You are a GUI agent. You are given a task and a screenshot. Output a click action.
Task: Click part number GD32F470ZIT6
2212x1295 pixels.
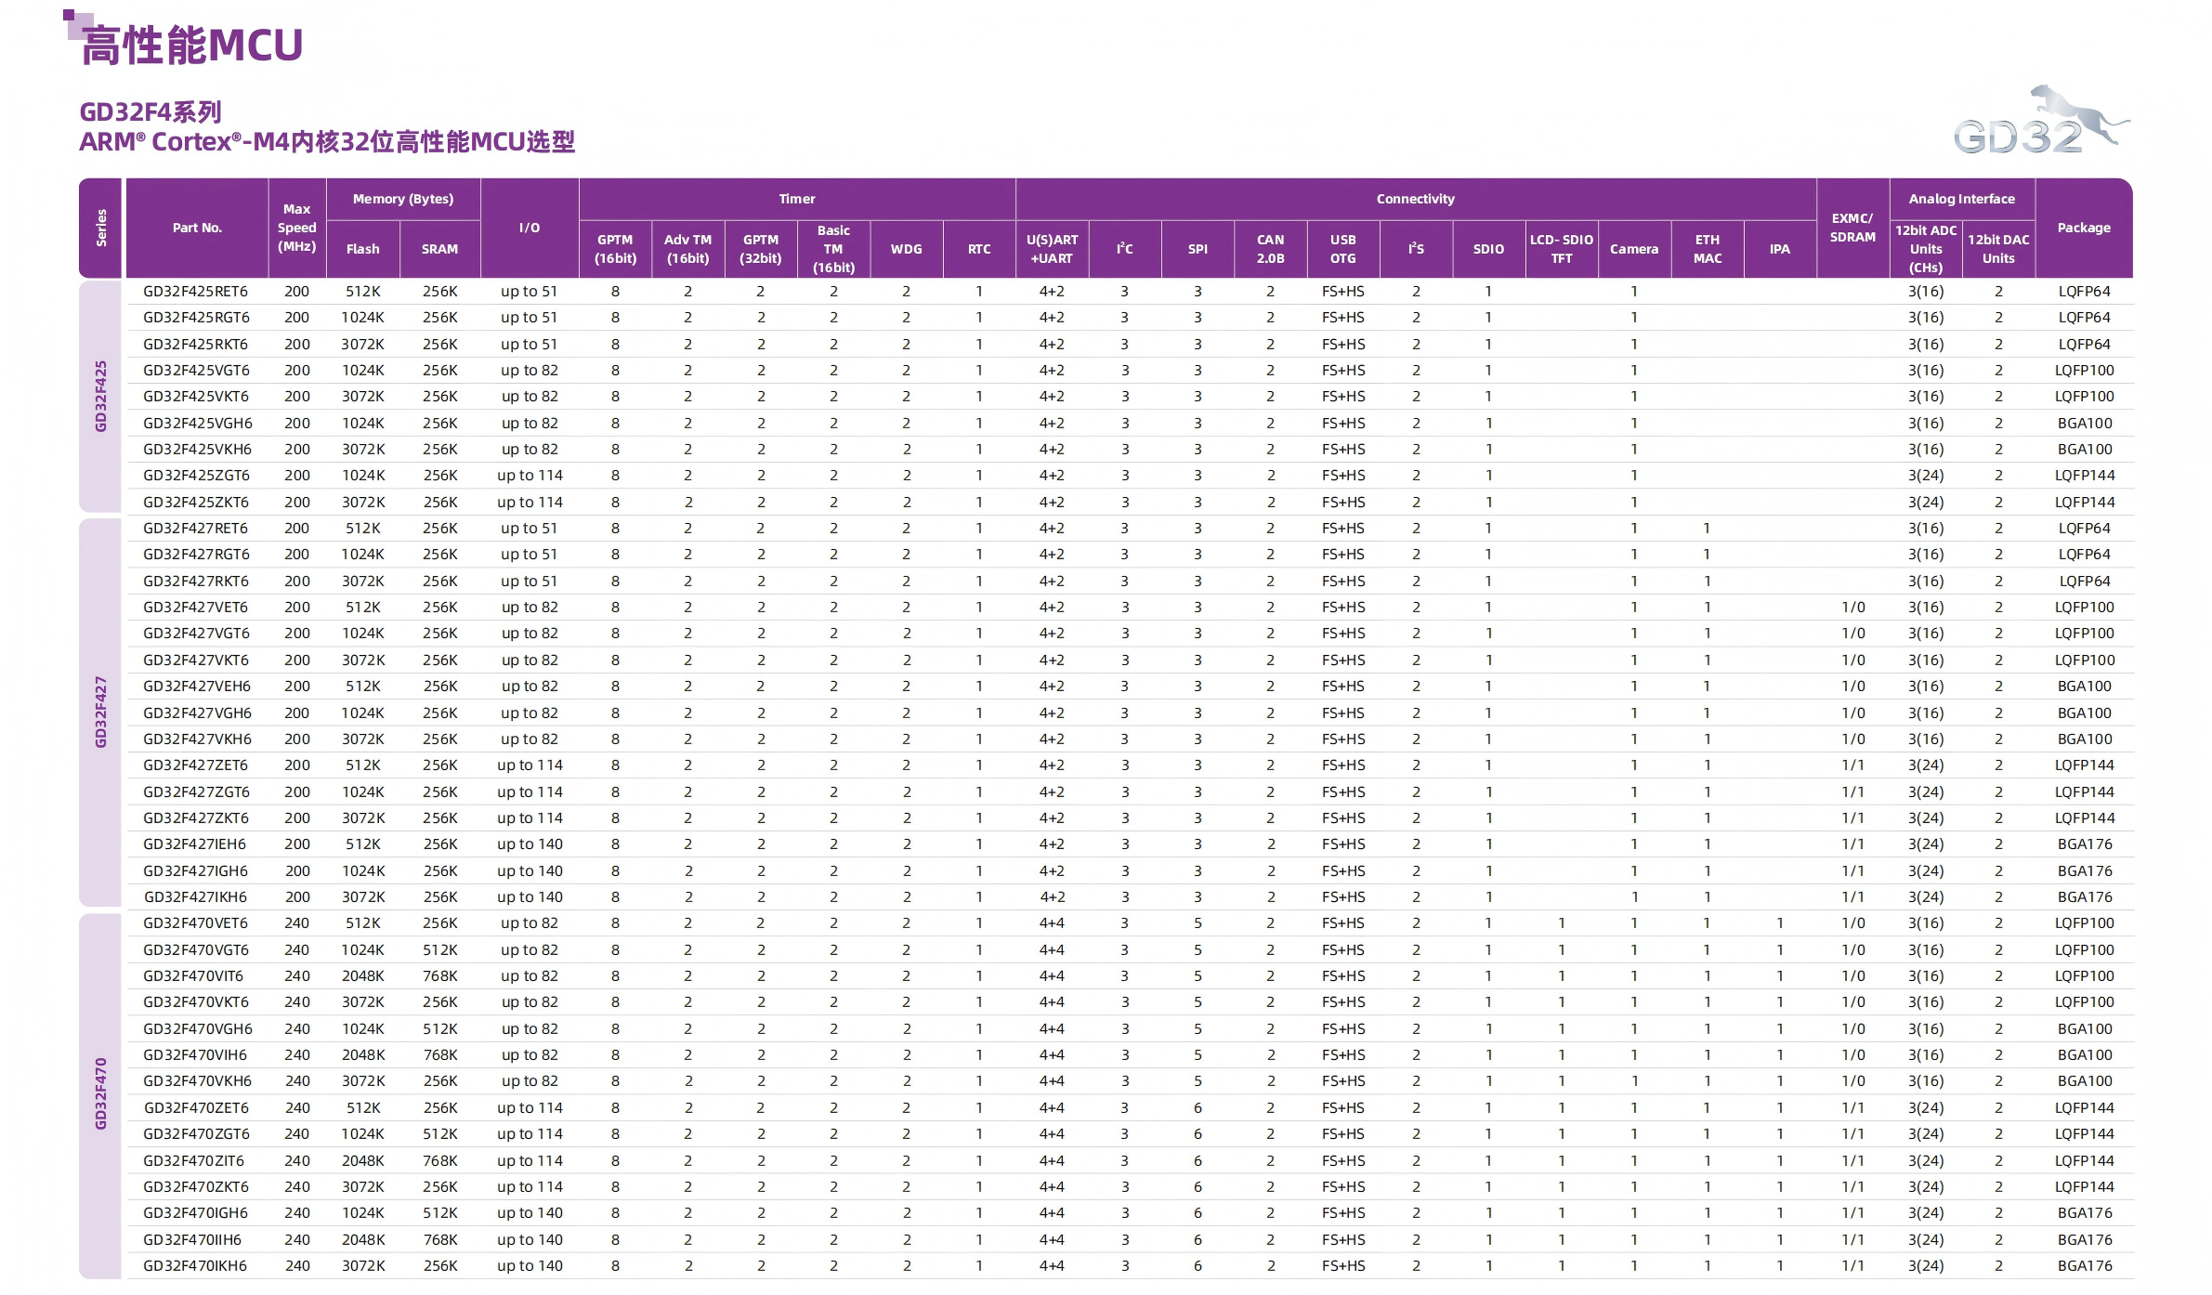click(x=193, y=1160)
